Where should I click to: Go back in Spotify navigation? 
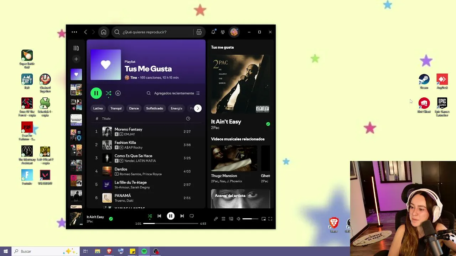85,32
